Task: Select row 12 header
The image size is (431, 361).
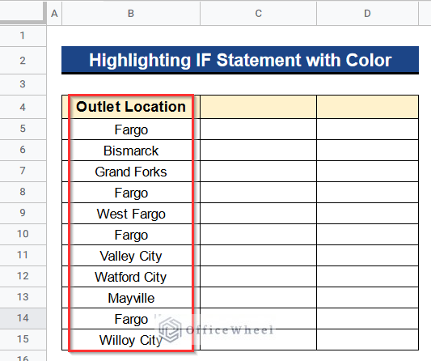Action: [23, 276]
